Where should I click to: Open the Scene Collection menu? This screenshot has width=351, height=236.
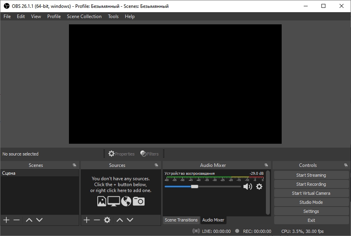point(84,16)
